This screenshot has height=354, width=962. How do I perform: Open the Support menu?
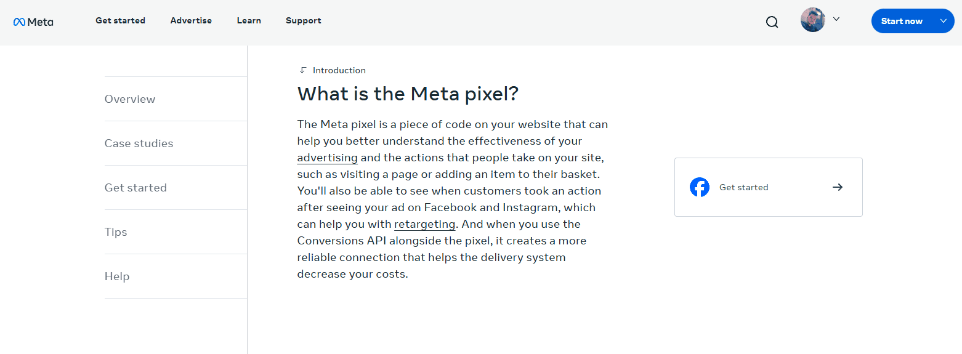pos(304,21)
